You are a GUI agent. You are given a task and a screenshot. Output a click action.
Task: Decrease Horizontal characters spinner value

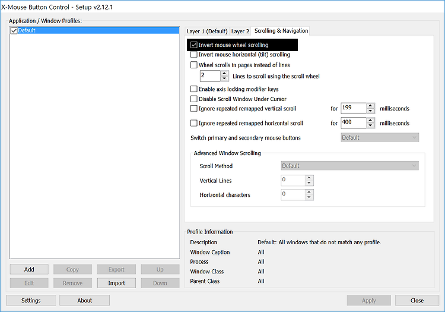pyautogui.click(x=309, y=197)
